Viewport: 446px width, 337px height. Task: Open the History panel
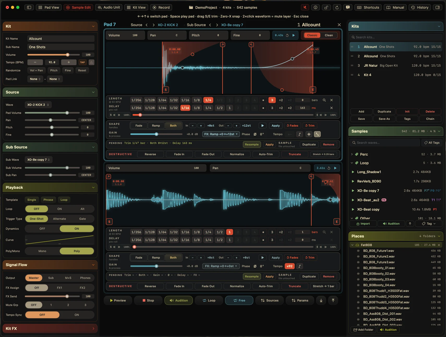[420, 8]
